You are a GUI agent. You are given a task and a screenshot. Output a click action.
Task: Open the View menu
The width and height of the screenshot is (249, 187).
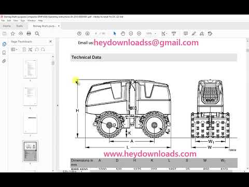tap(16, 21)
